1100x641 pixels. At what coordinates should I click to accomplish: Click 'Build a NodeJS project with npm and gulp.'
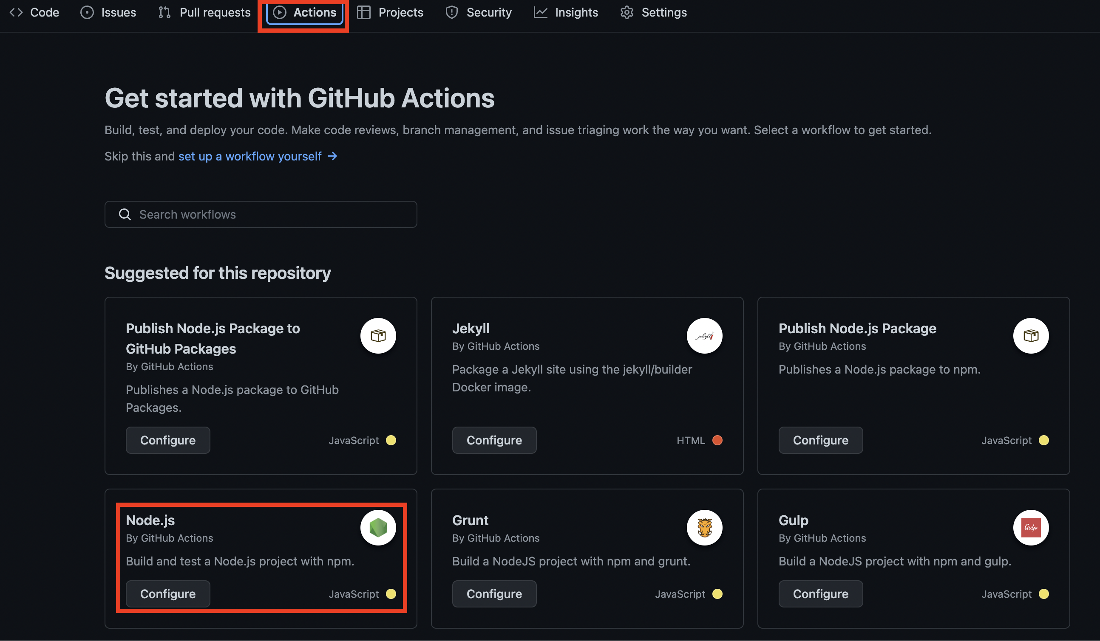tap(894, 561)
